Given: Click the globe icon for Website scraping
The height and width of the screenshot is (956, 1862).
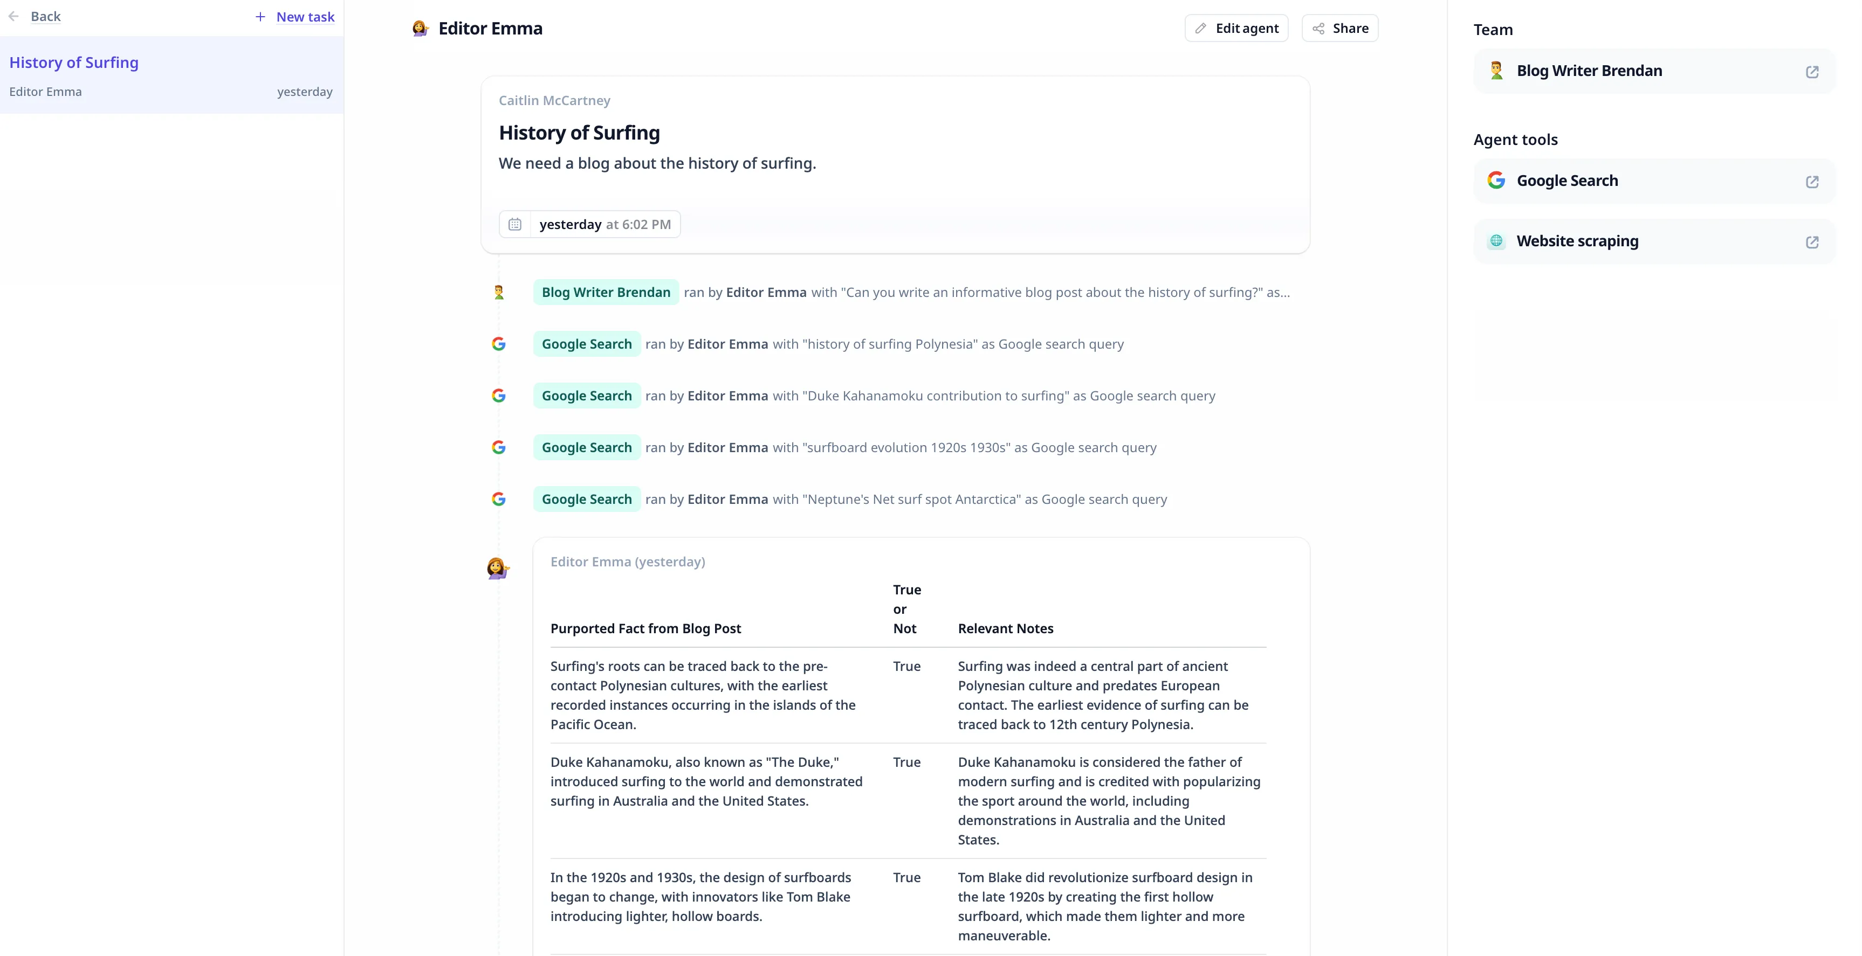Looking at the screenshot, I should [x=1497, y=241].
